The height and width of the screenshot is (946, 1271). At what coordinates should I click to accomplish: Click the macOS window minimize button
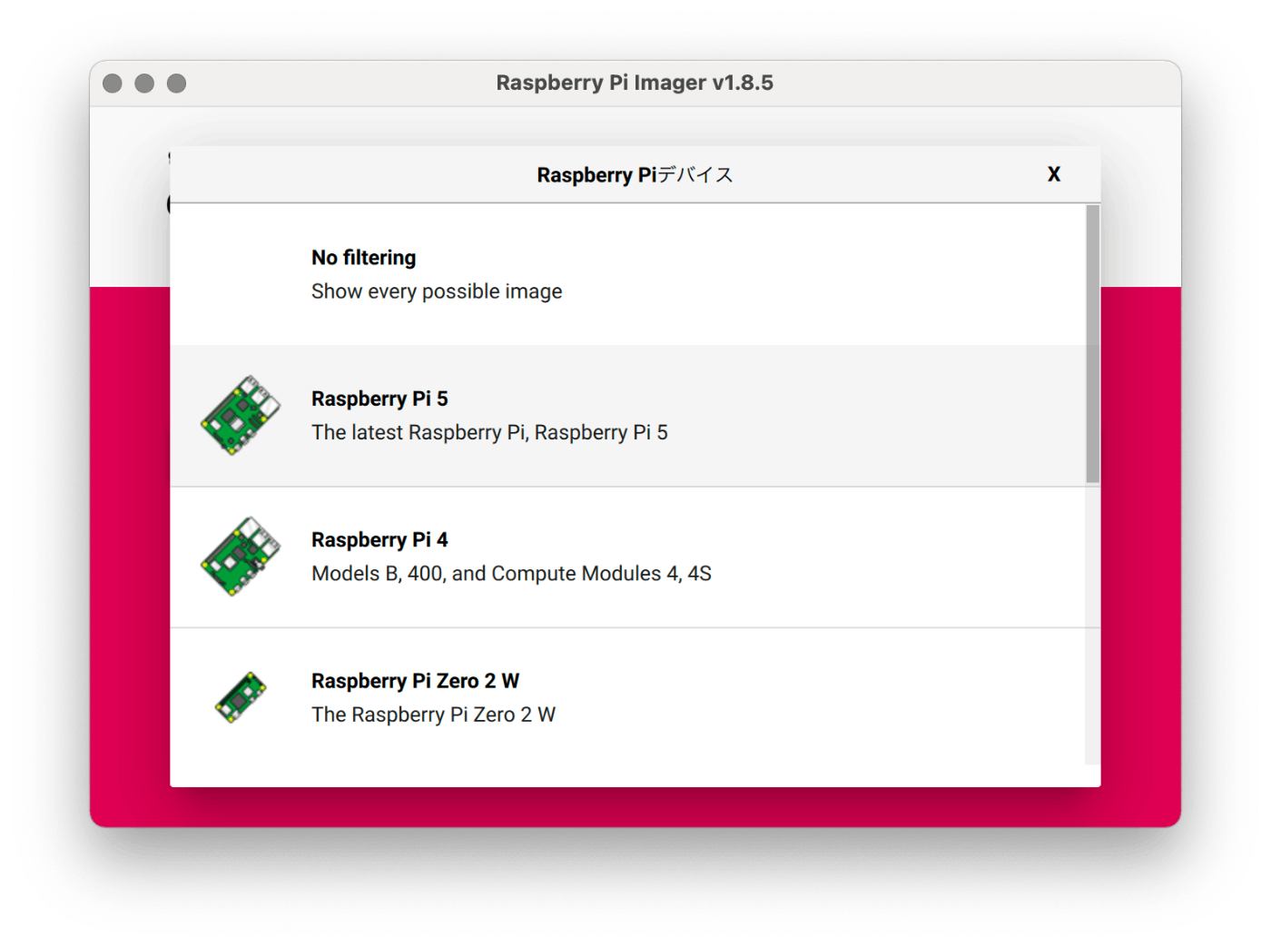tap(144, 84)
